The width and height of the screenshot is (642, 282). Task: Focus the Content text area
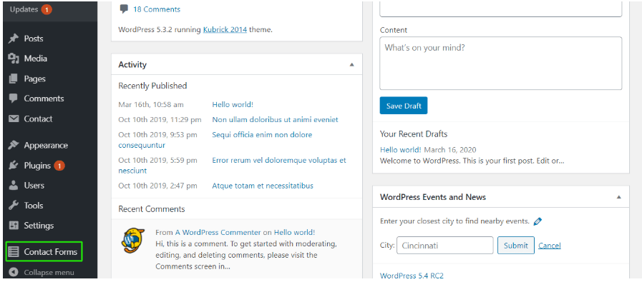[501, 64]
